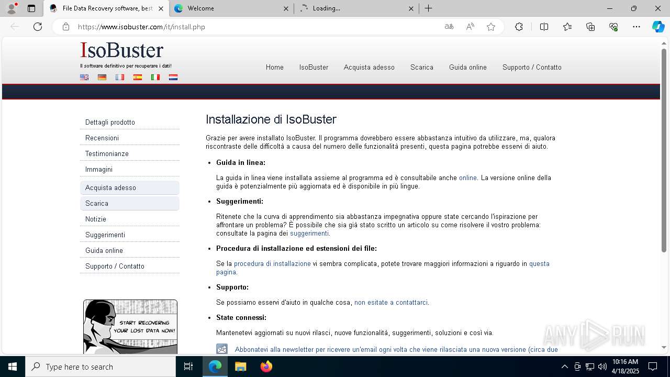Screen dimensions: 670x377
Task: Open Settings and more ellipsis menu
Action: pos(636,27)
